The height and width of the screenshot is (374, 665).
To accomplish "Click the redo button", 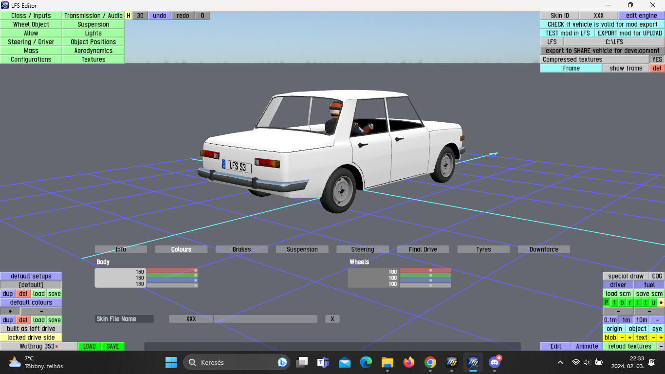I will pos(183,16).
